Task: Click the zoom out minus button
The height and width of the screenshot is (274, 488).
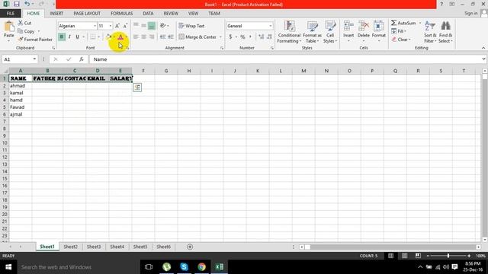Action: click(428, 256)
